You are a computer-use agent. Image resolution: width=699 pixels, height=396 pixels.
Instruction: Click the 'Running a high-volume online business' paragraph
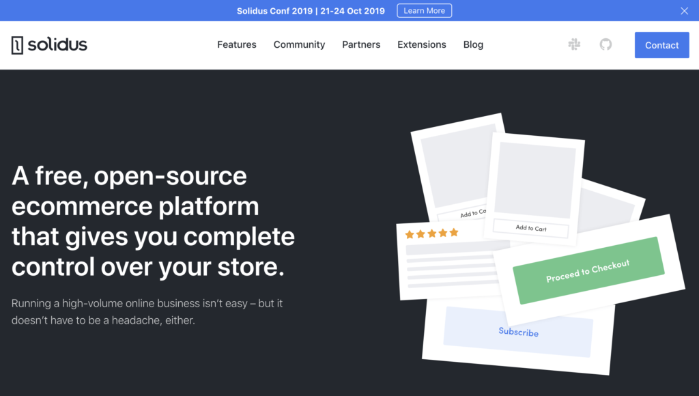[147, 312]
